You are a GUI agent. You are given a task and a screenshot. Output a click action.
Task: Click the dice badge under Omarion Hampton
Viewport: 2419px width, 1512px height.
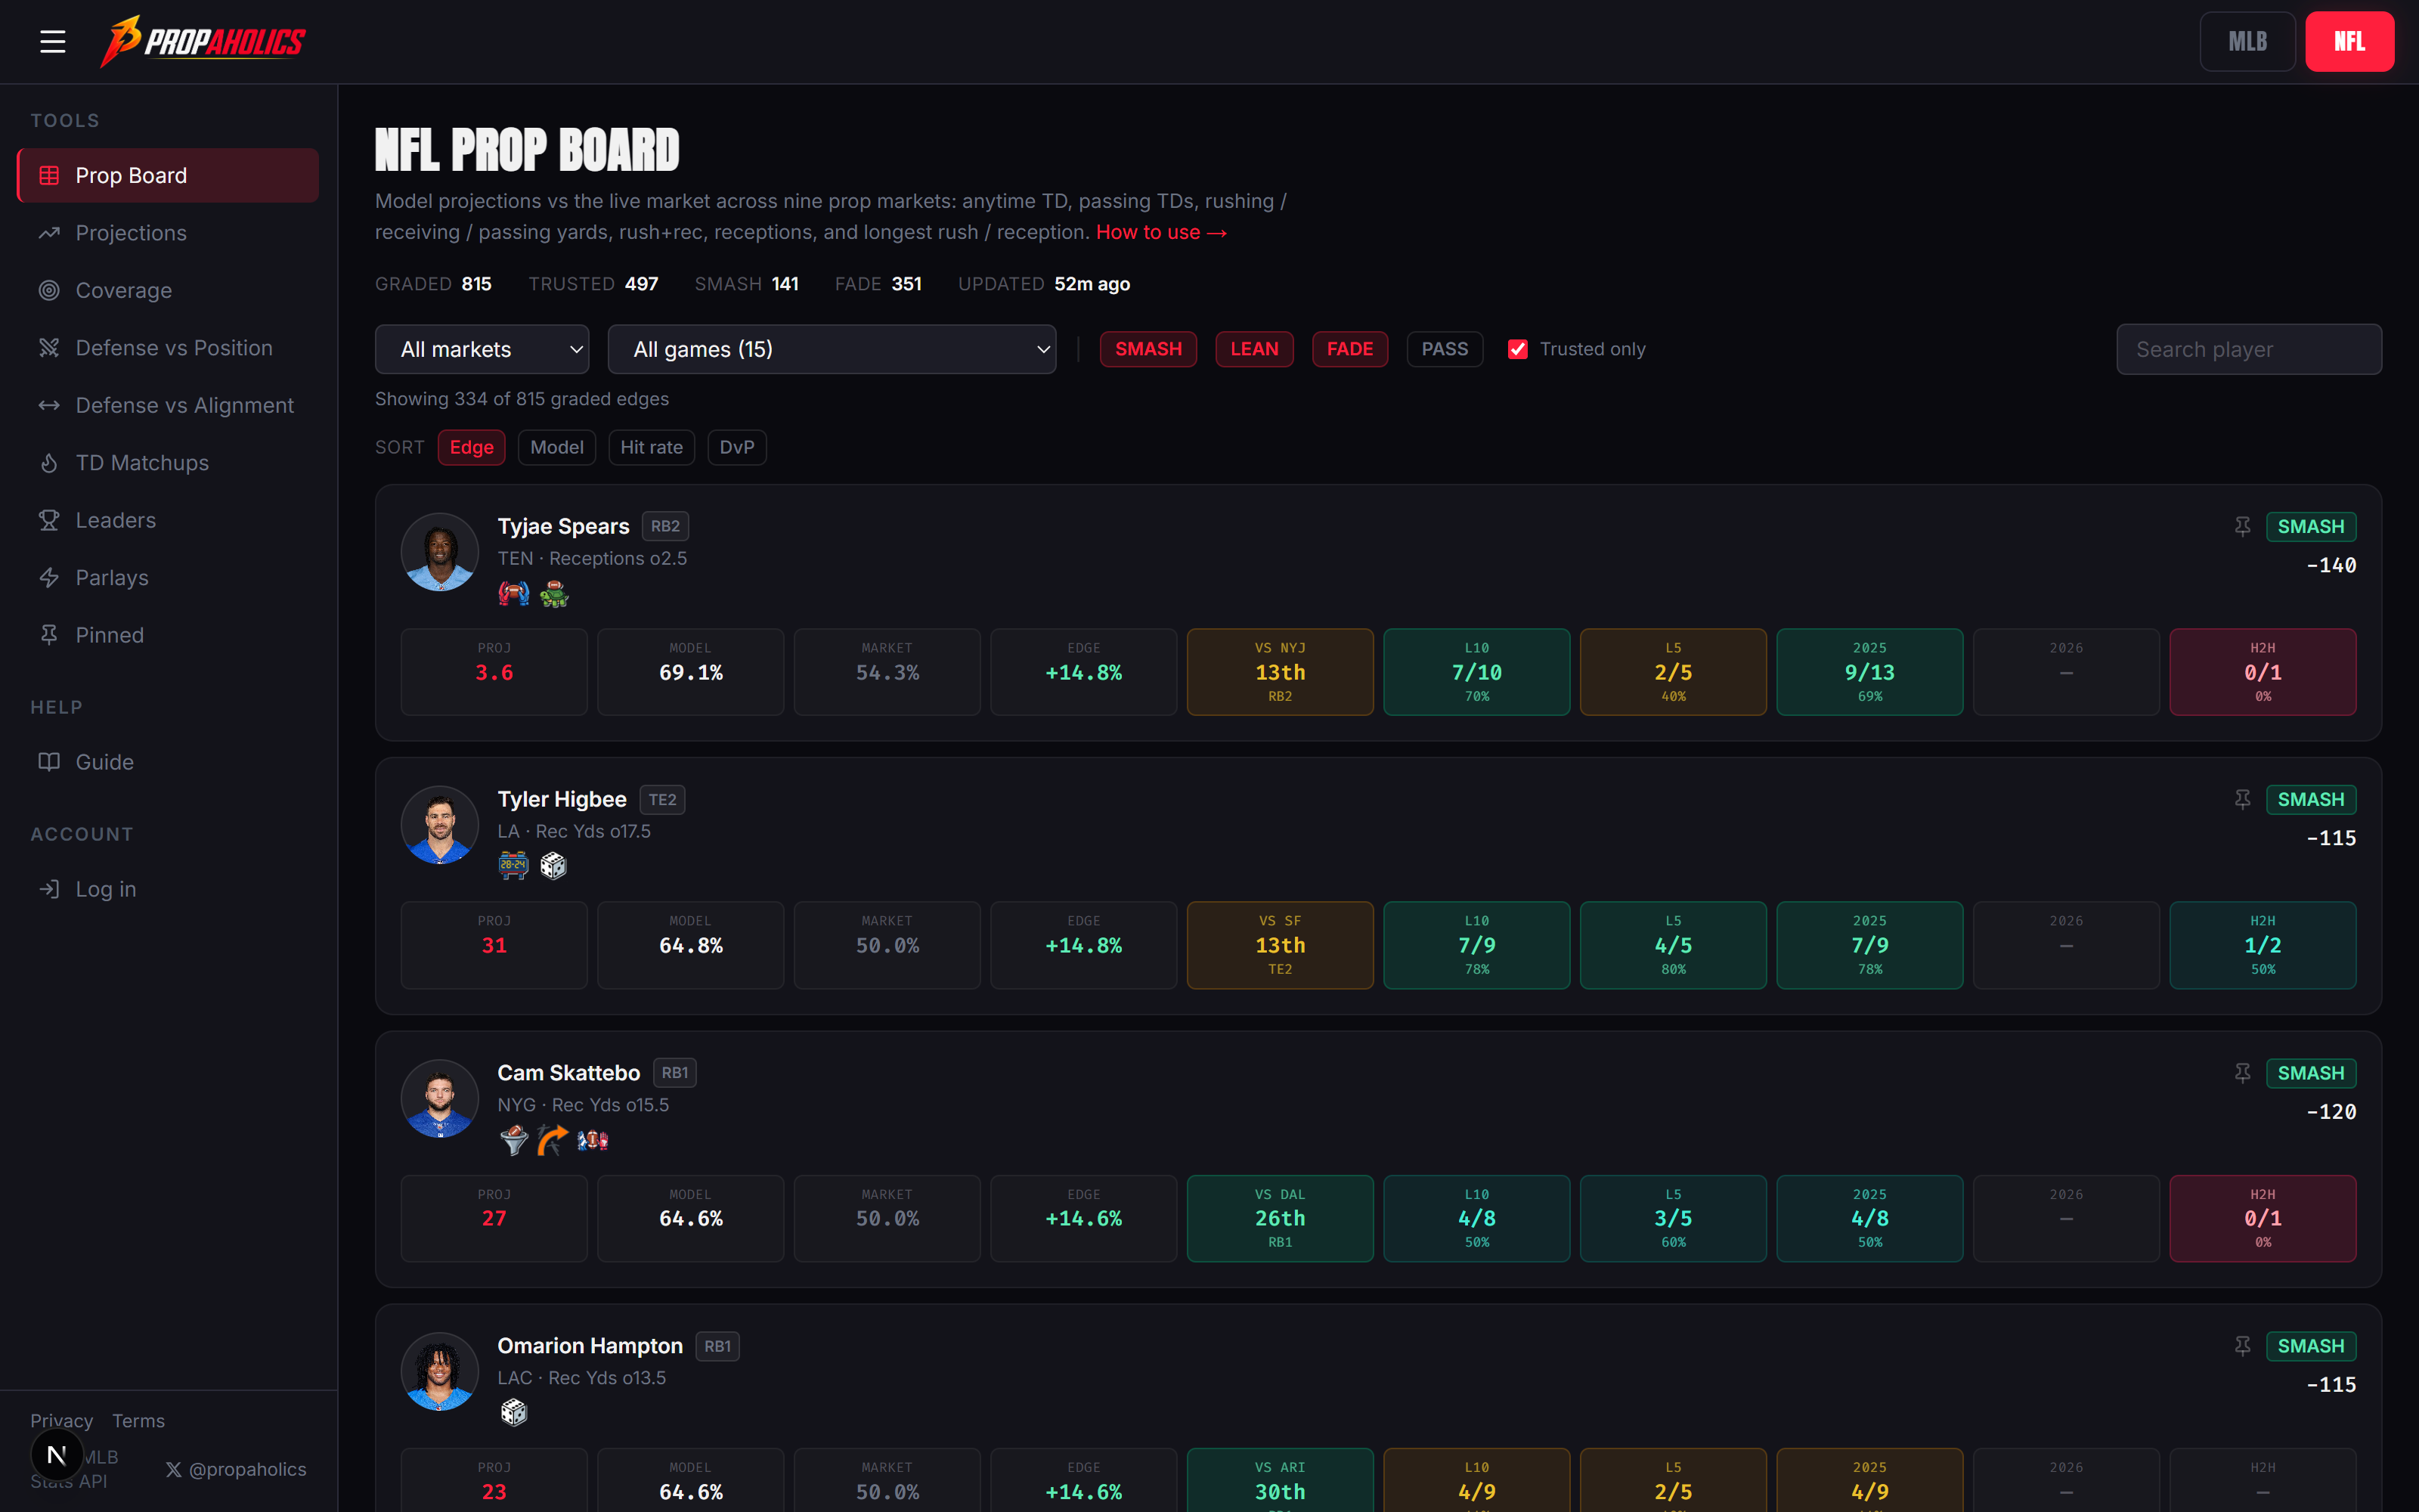(x=514, y=1412)
